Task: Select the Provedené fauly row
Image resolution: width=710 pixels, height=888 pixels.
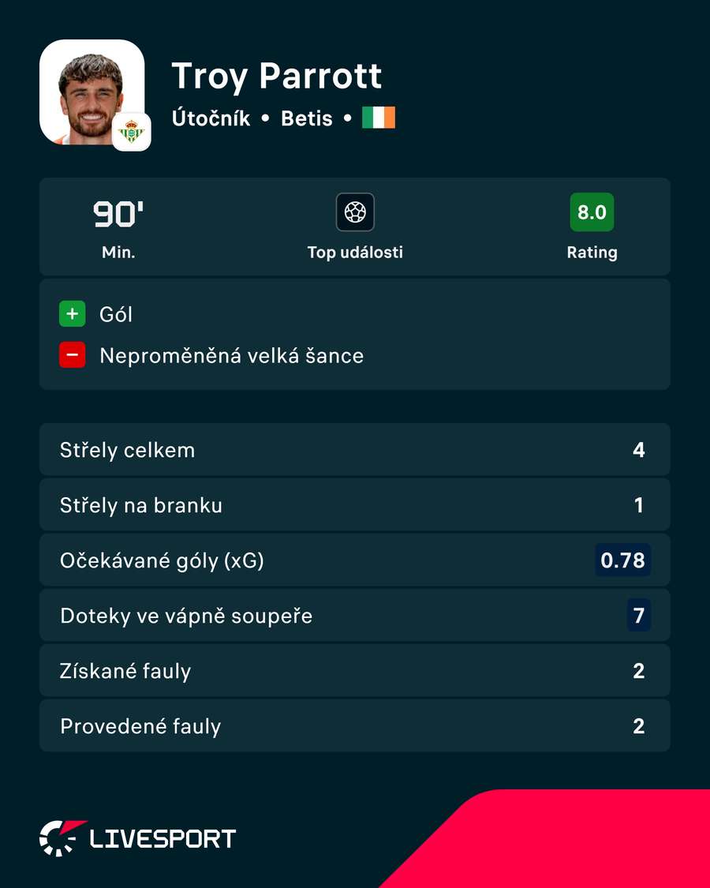Action: coord(355,725)
